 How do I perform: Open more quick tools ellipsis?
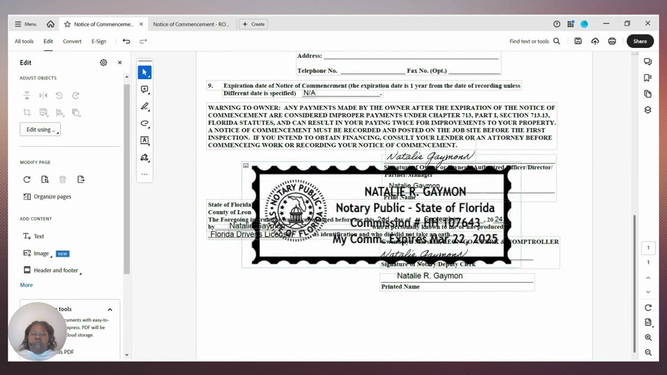coord(144,174)
